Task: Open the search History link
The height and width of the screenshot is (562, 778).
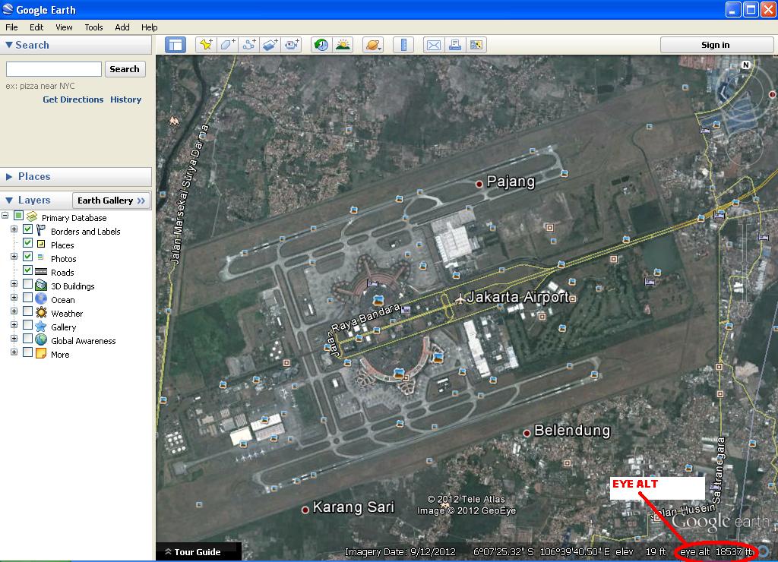Action: click(x=125, y=99)
